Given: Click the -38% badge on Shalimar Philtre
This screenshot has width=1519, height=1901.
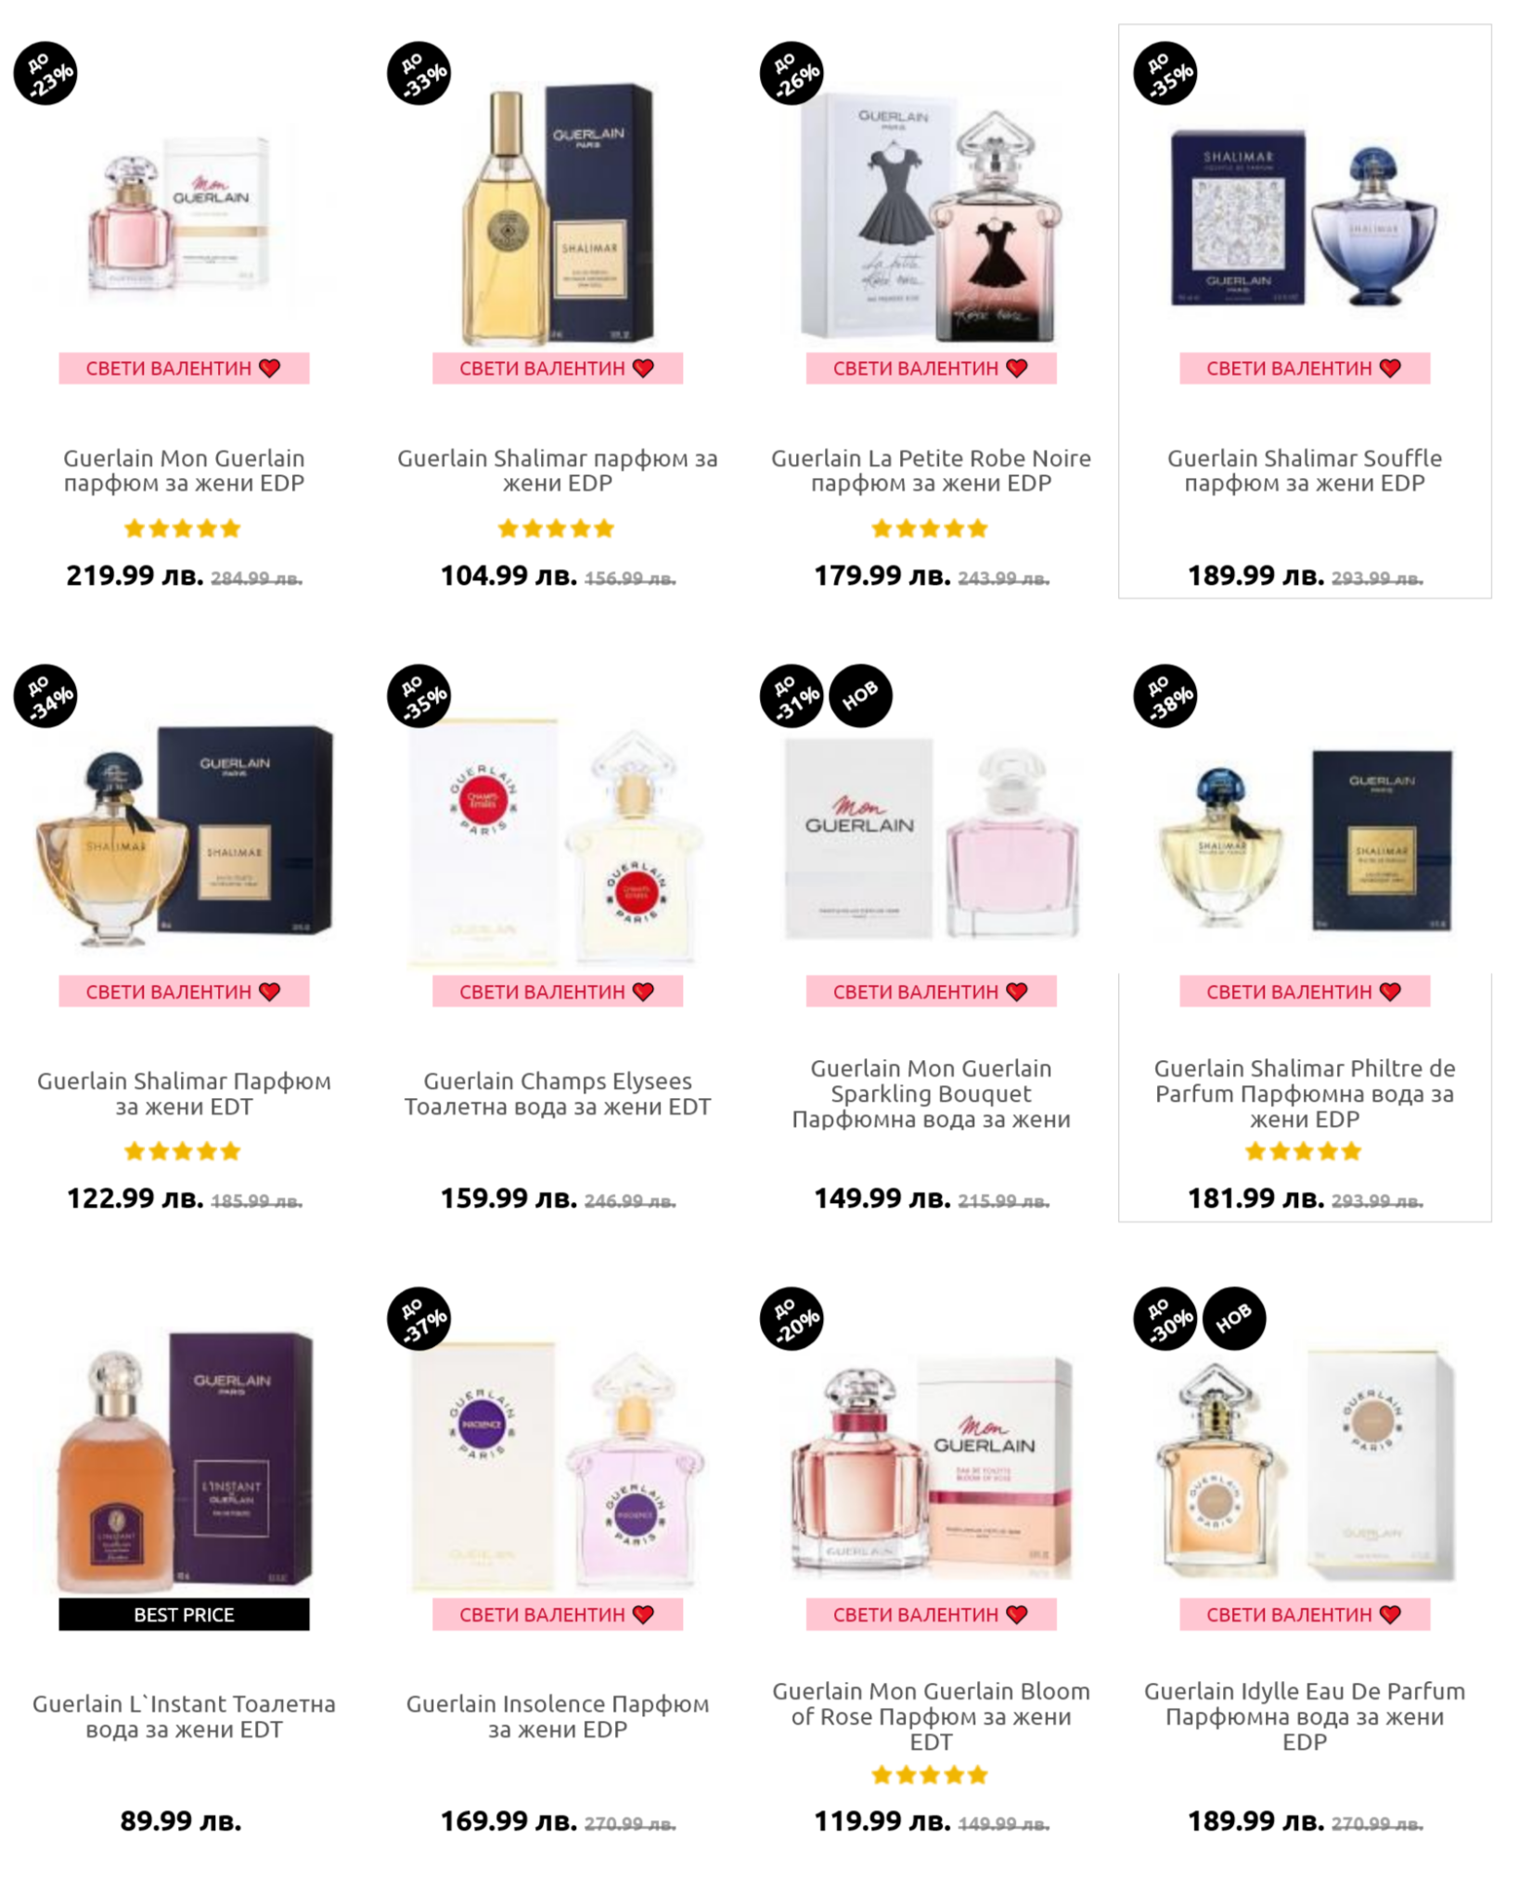Looking at the screenshot, I should [x=1165, y=695].
